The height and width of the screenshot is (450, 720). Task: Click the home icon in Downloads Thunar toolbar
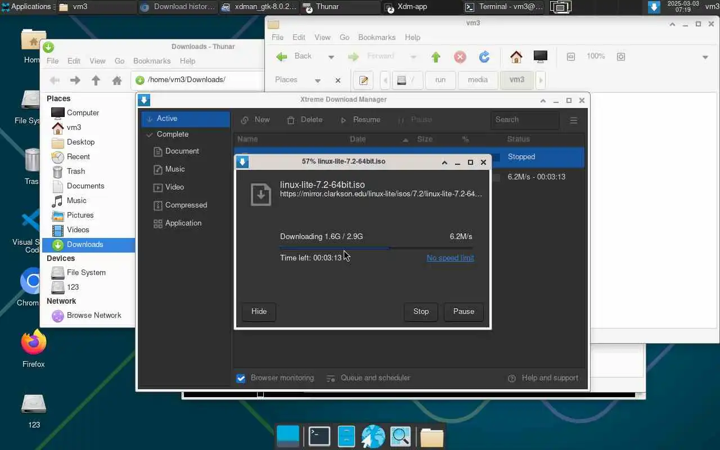117,80
